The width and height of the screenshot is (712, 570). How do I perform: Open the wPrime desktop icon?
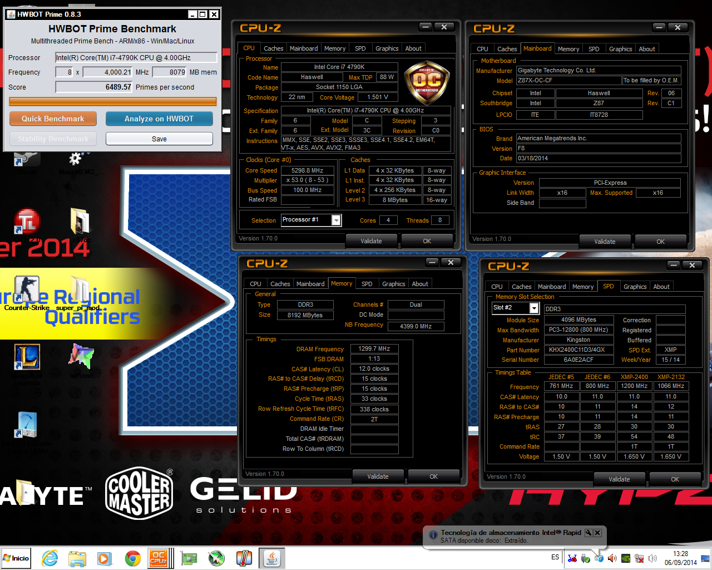81,357
